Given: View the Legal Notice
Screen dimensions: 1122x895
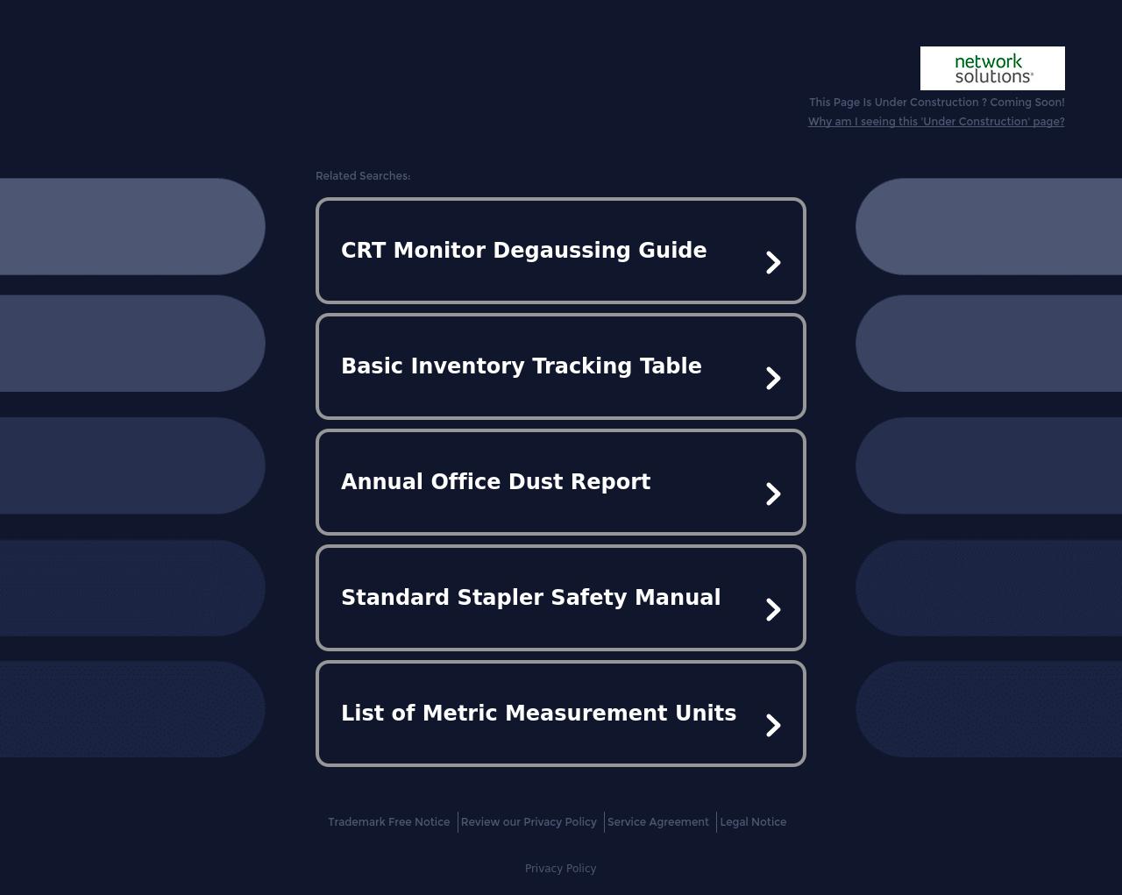Looking at the screenshot, I should coord(753,822).
